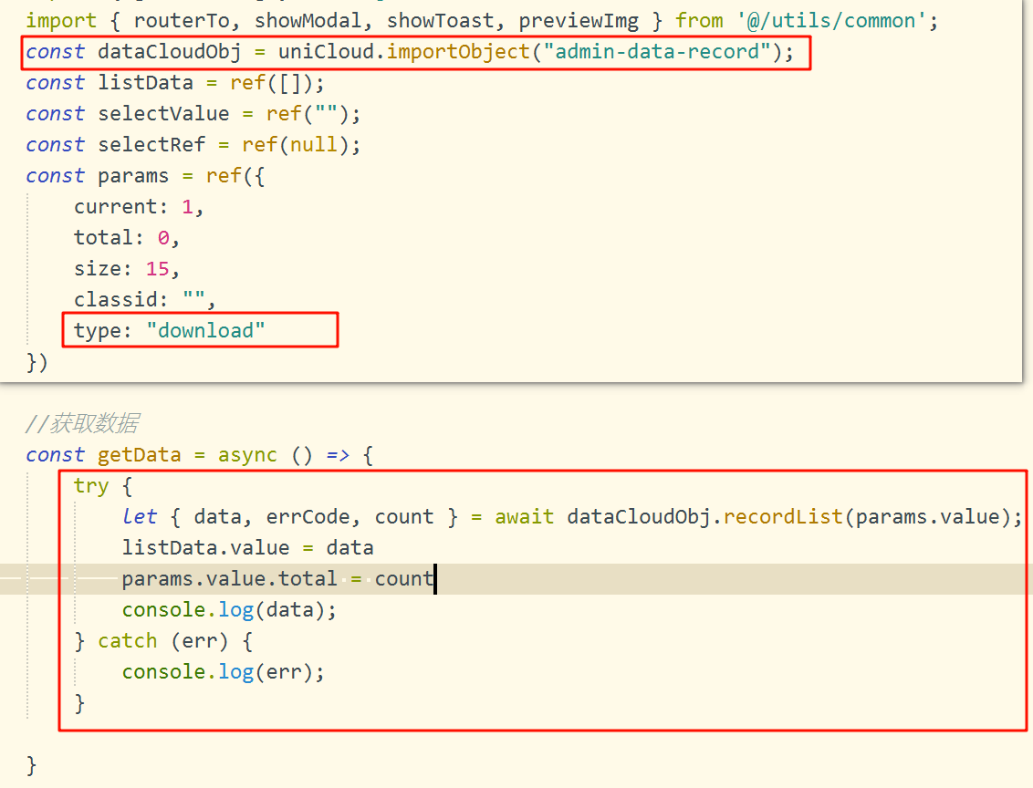This screenshot has height=788, width=1033.
Task: Click 'recordList' in the await call
Action: coord(783,517)
